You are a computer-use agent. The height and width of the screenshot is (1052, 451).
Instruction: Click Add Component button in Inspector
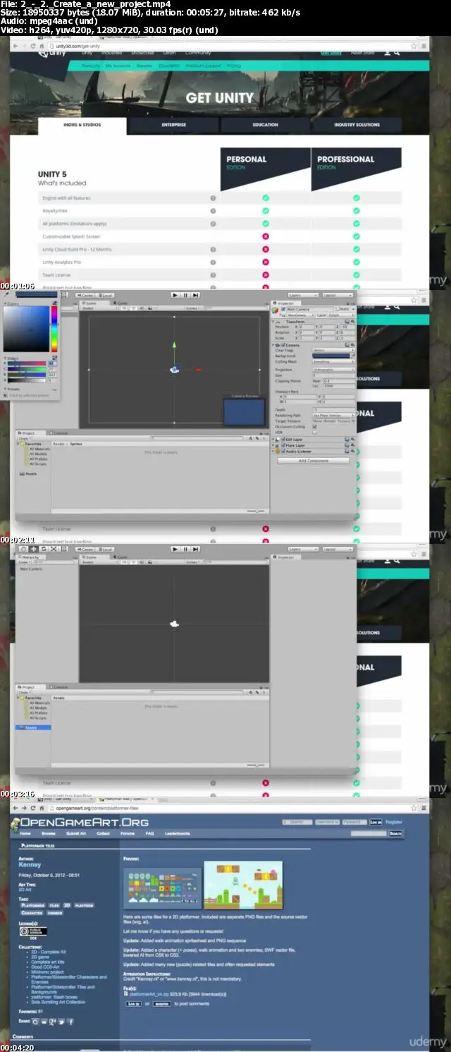314,461
